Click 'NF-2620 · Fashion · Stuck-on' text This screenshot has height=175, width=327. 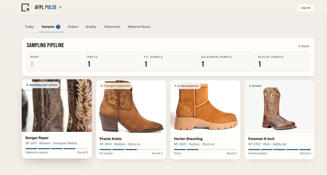coord(194,144)
